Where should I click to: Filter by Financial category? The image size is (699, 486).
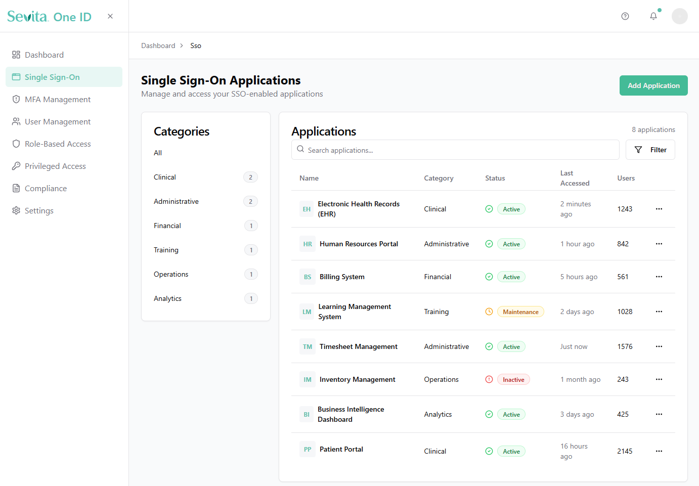[206, 226]
